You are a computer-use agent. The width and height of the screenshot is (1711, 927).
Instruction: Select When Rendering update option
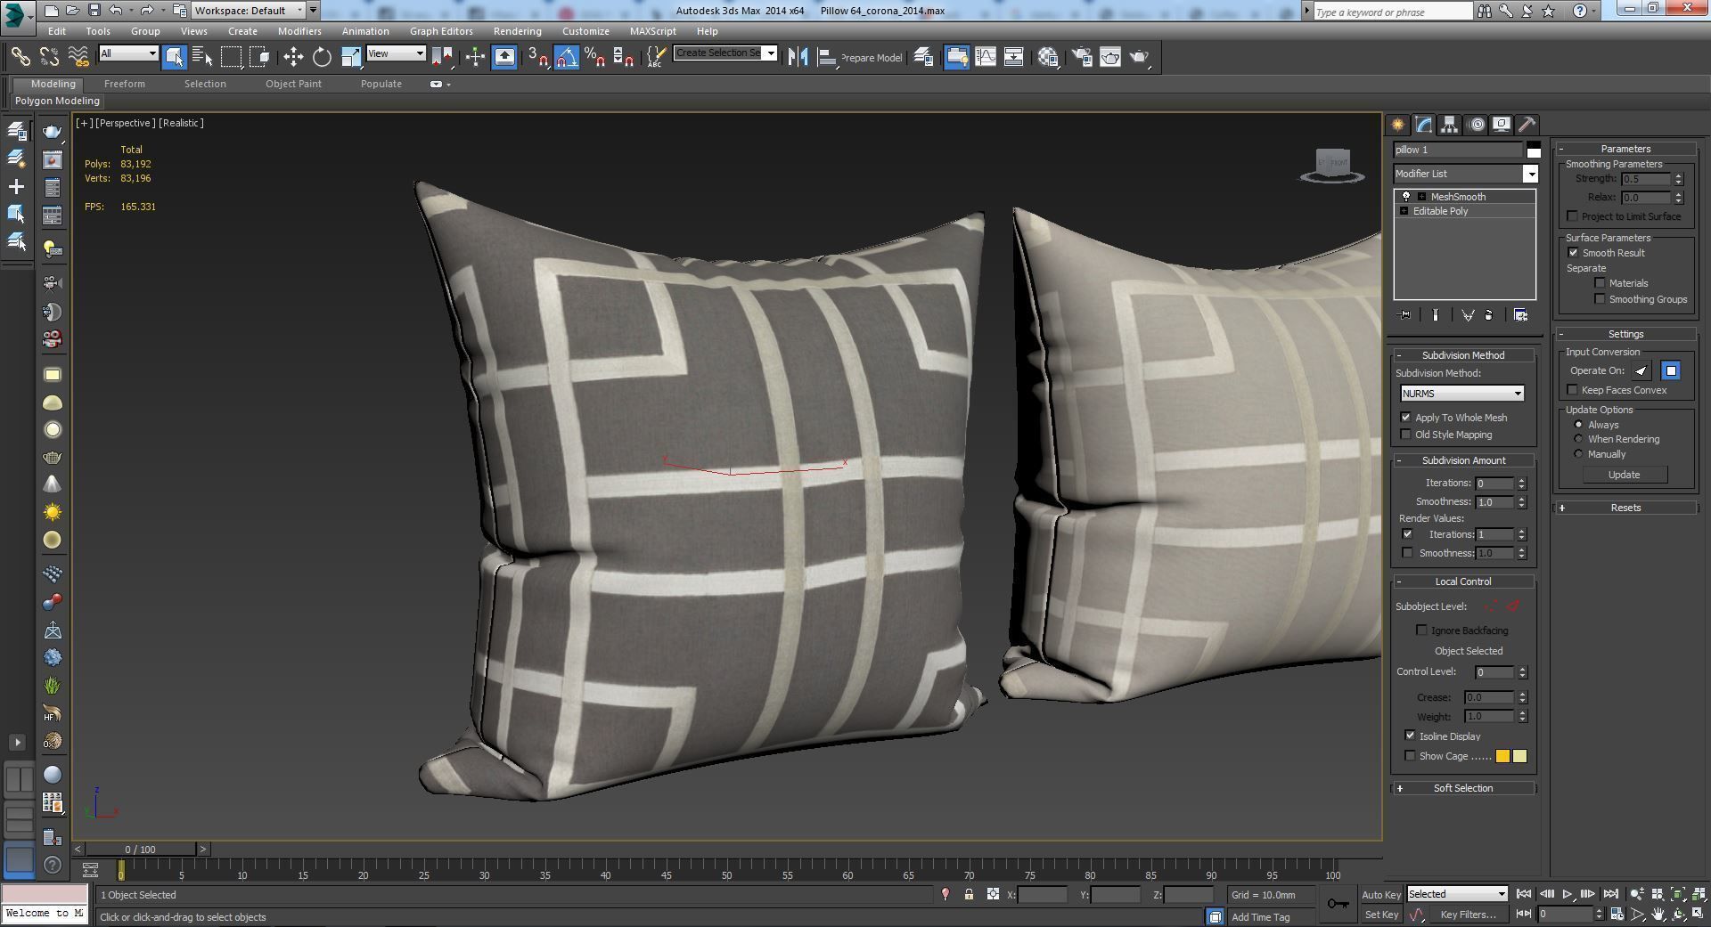(1579, 439)
